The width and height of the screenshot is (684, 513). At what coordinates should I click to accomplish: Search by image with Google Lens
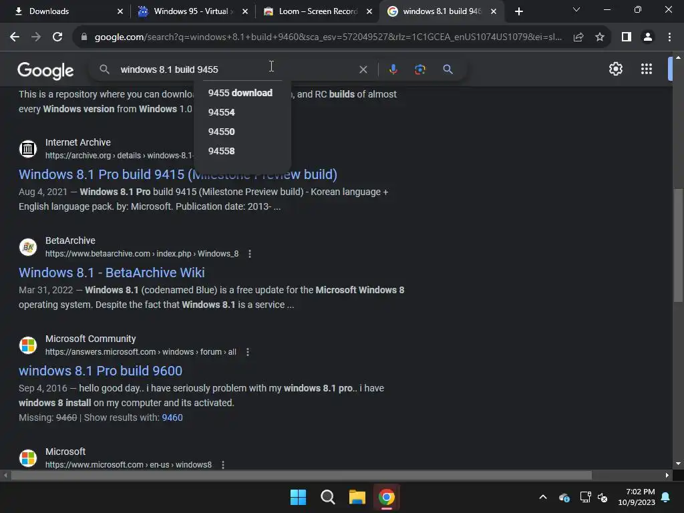[419, 69]
